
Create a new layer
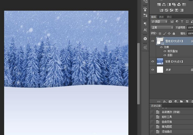click(187, 101)
